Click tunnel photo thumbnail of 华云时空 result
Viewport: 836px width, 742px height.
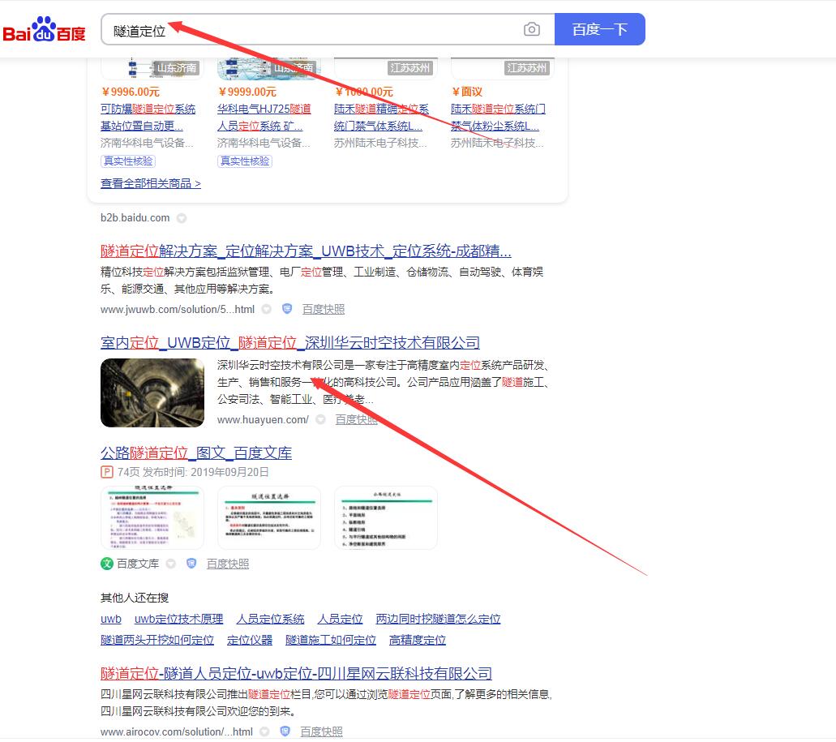click(x=152, y=392)
